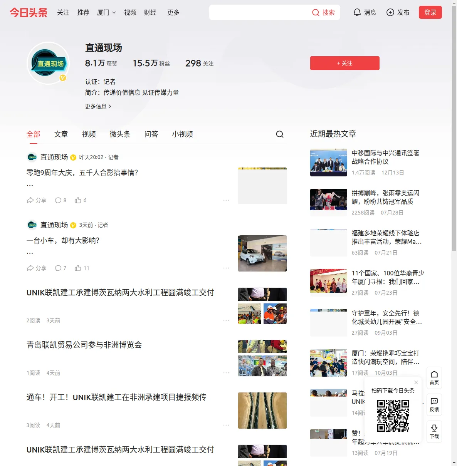Click the verified badge next to 昨天20:02 post
457x466 pixels.
coord(73,158)
